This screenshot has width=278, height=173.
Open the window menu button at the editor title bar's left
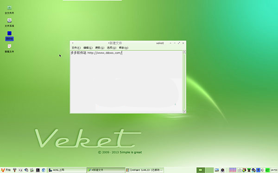pyautogui.click(x=73, y=43)
